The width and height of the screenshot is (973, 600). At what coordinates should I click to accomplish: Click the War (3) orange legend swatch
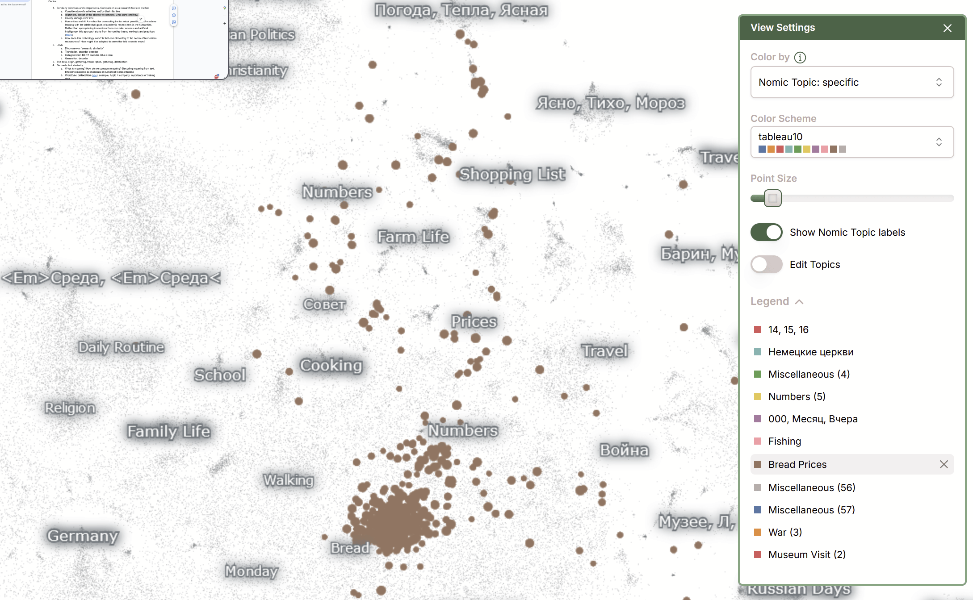pos(758,532)
